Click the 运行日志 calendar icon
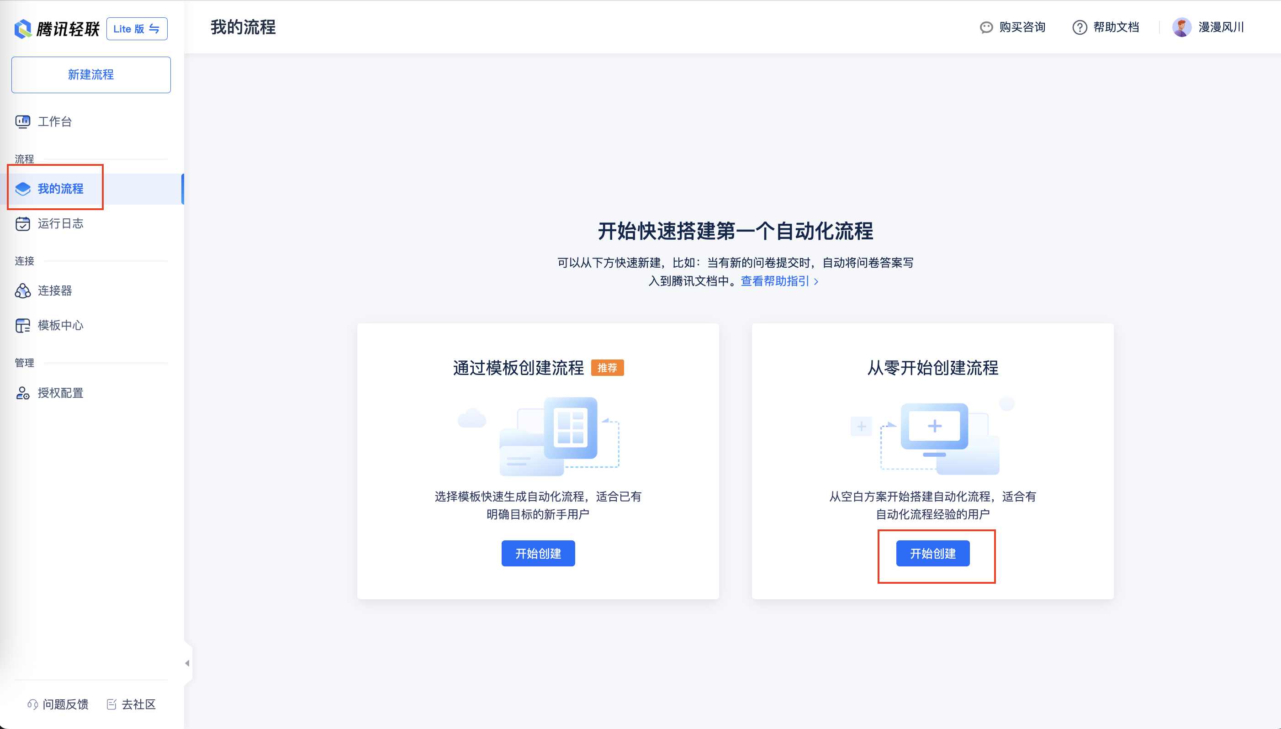 (x=22, y=223)
